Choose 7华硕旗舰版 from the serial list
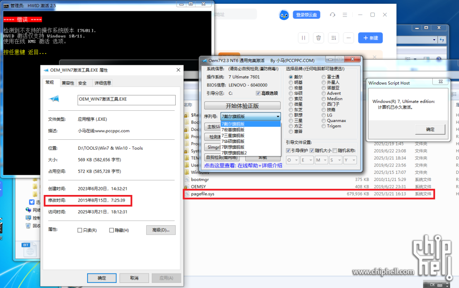The width and height of the screenshot is (459, 288). tap(251, 141)
